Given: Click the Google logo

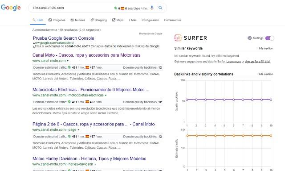Looking at the screenshot, I should pyautogui.click(x=11, y=8).
